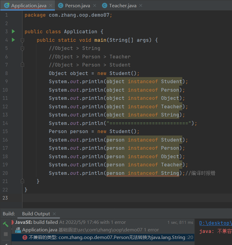Click 'Person person = new Student()' on line 15
The image size is (232, 245).
(94, 131)
